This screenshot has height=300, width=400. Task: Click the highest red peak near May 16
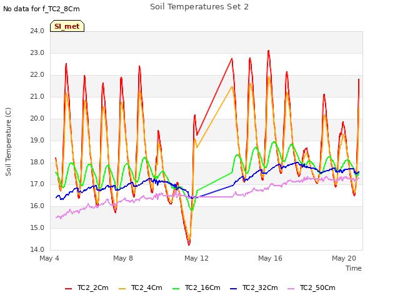coord(268,51)
